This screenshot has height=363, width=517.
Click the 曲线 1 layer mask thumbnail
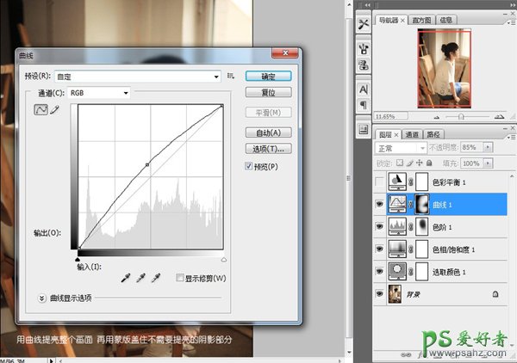[423, 204]
